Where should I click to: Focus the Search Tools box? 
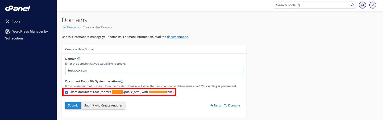point(312,5)
